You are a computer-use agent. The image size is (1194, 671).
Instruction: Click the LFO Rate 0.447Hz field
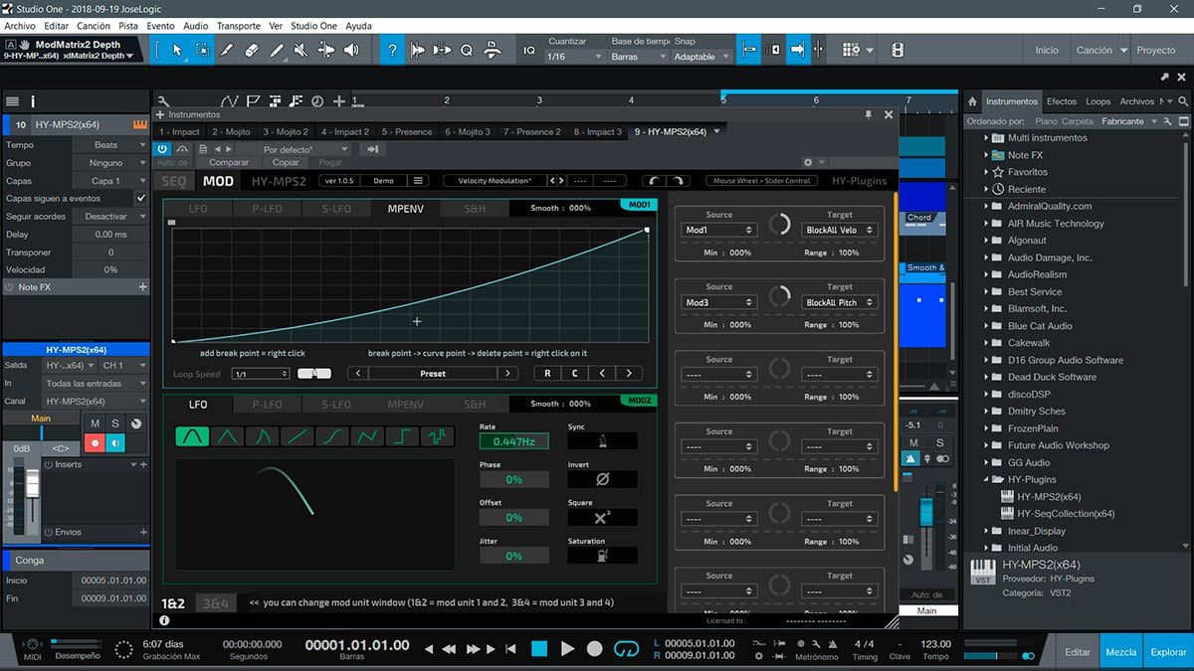pos(513,440)
